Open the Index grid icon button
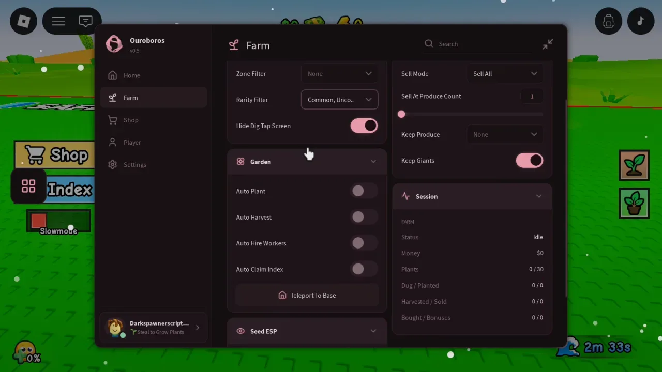Image resolution: width=662 pixels, height=372 pixels. 28,186
